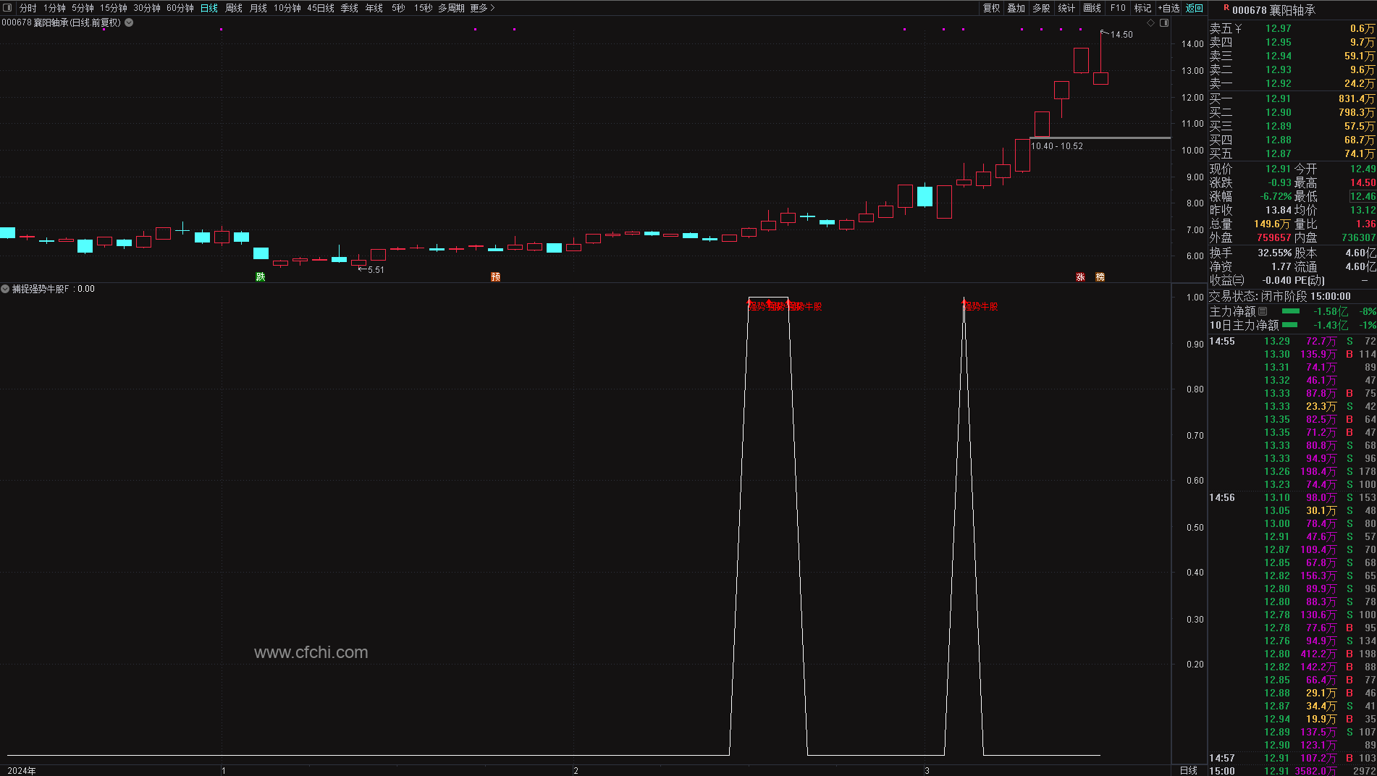1377x776 pixels.
Task: Click the 换手 value 32.55%
Action: click(1274, 253)
